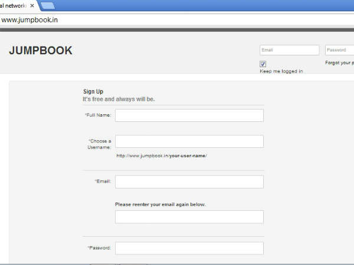Toggle the Keep me logged in checkbox

tap(263, 64)
